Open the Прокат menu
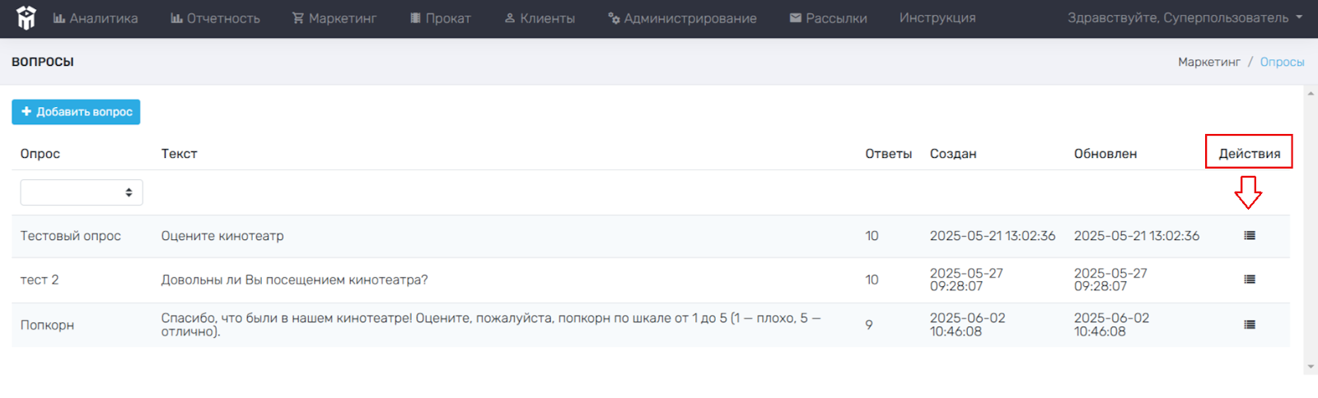The image size is (1318, 398). coord(441,18)
